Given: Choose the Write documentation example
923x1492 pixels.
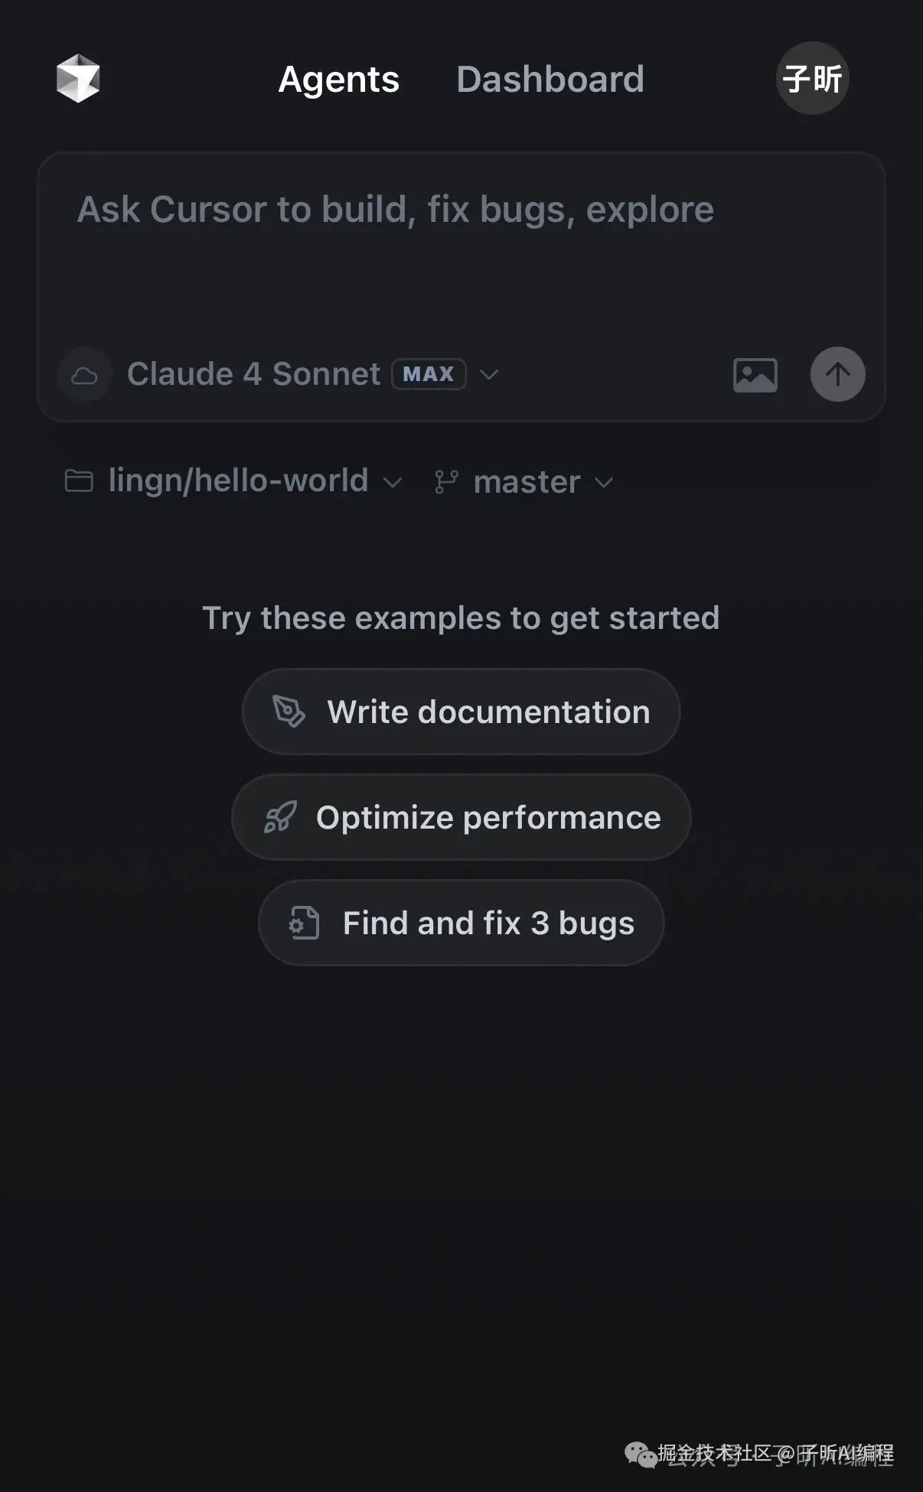Looking at the screenshot, I should [461, 712].
